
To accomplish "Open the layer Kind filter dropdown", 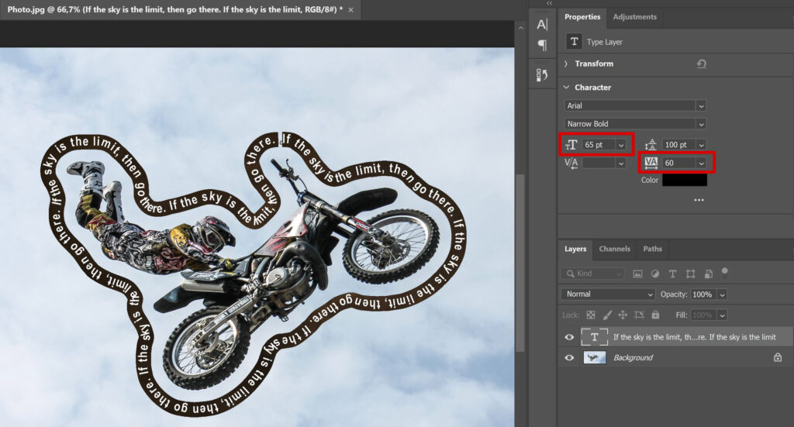I will pyautogui.click(x=592, y=274).
